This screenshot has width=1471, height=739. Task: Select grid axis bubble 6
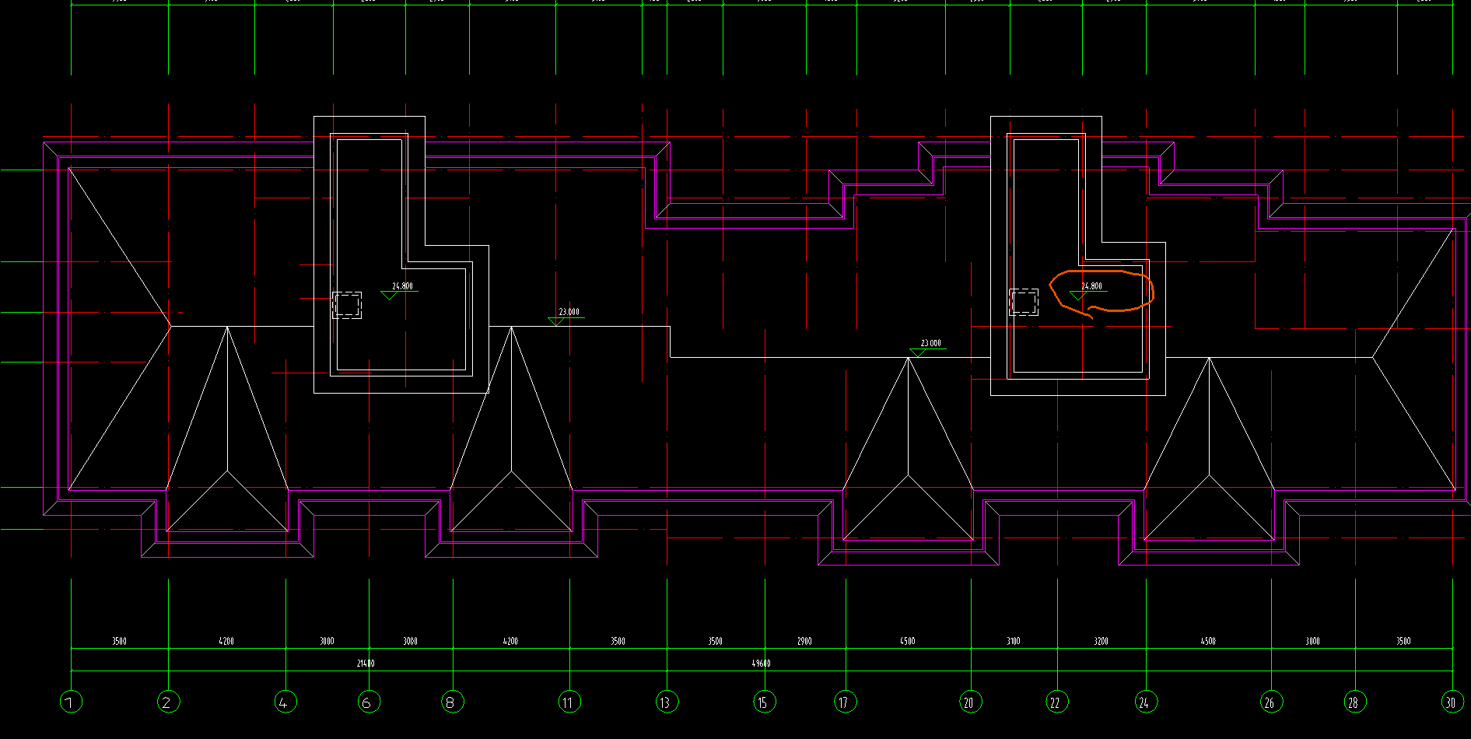(369, 702)
